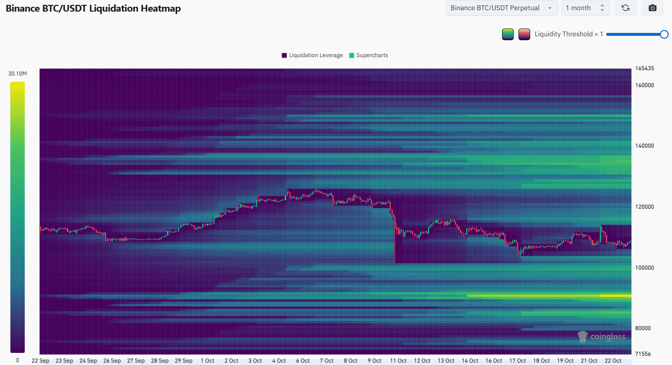The width and height of the screenshot is (672, 365).
Task: Toggle the Supercharts legend series
Action: click(368, 55)
